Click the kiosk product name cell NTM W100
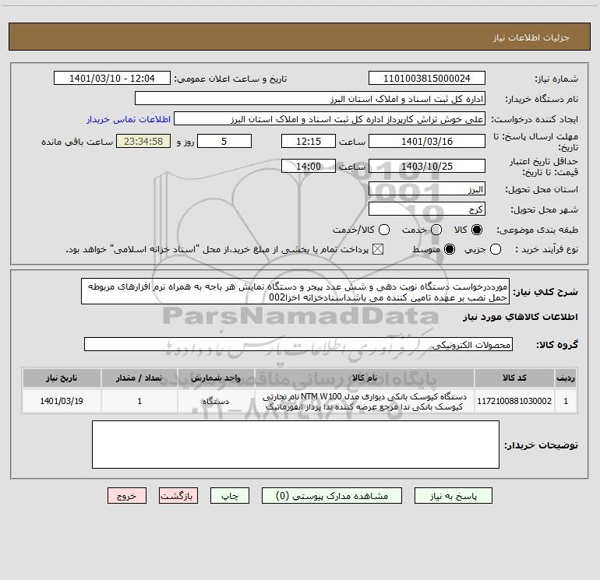The width and height of the screenshot is (600, 580). click(365, 401)
